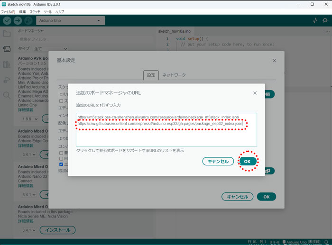Screen dimensions: 332x245
Task: Open the Search sidebar icon
Action: coord(7,95)
